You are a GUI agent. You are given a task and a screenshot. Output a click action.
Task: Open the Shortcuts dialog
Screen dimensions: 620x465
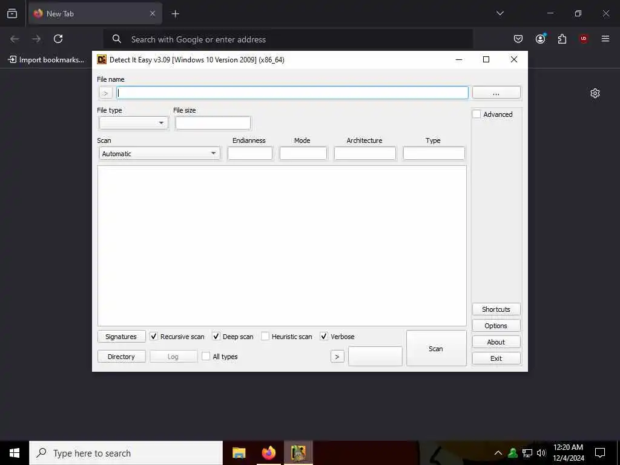496,309
